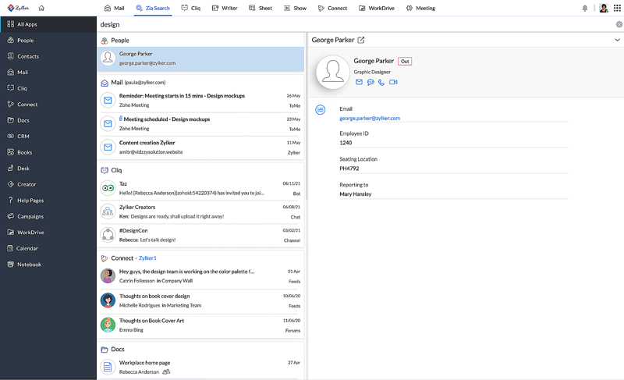Viewport: 624px width, 380px height.
Task: Filter search by Mail in sidebar
Action: (48, 73)
